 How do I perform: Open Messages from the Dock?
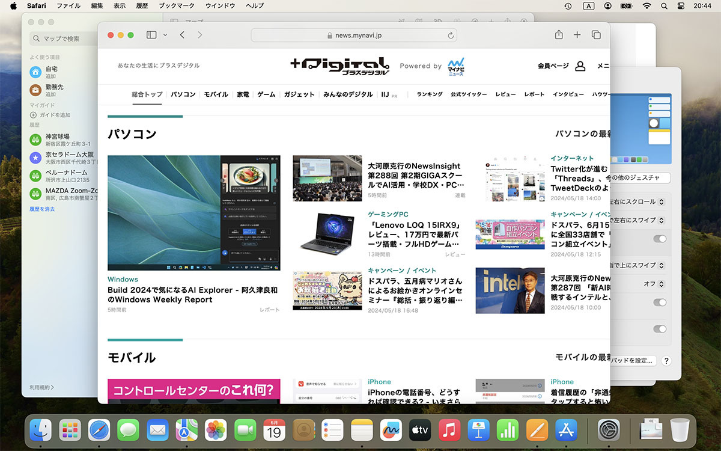128,430
